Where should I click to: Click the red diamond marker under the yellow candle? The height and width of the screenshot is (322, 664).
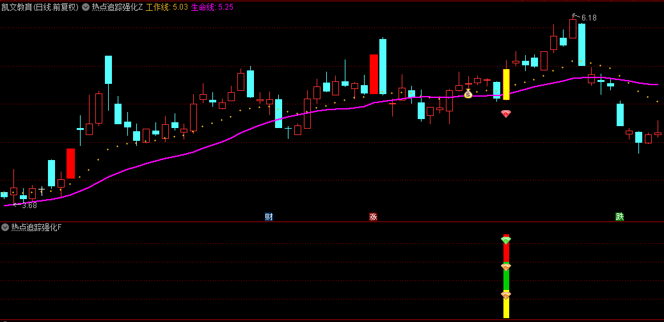pos(506,113)
